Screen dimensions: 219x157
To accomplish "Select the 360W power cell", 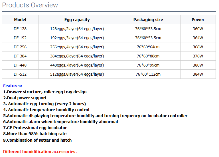I will 198,29.
